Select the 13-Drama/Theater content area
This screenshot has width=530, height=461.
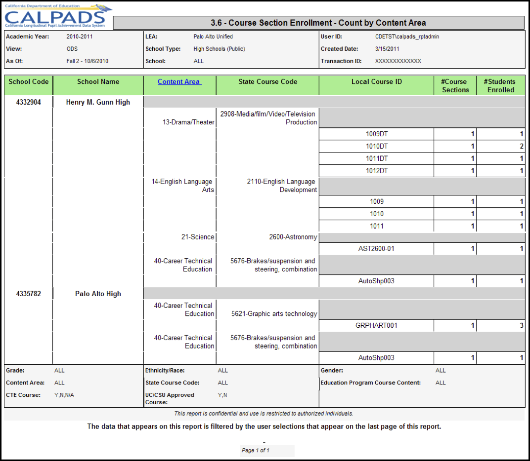188,122
